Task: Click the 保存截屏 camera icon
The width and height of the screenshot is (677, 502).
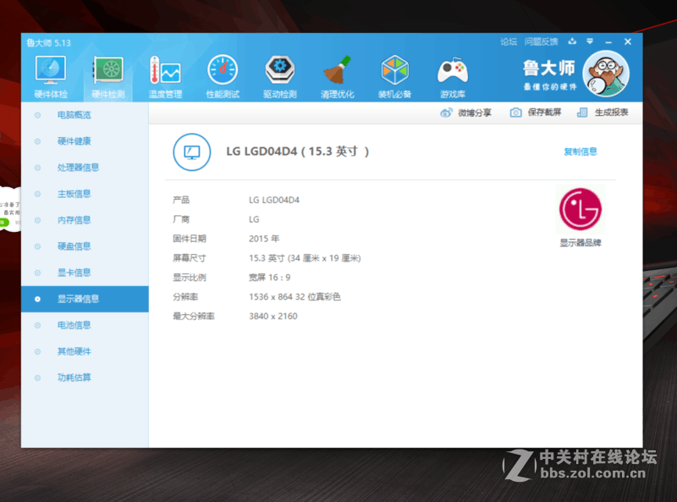Action: (515, 113)
